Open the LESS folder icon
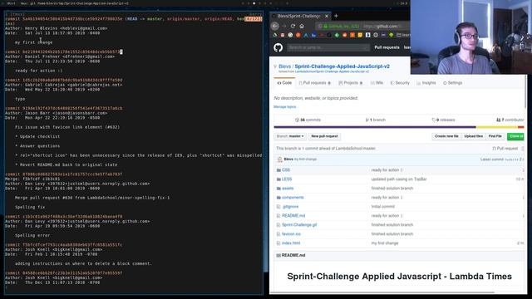 pos(278,179)
